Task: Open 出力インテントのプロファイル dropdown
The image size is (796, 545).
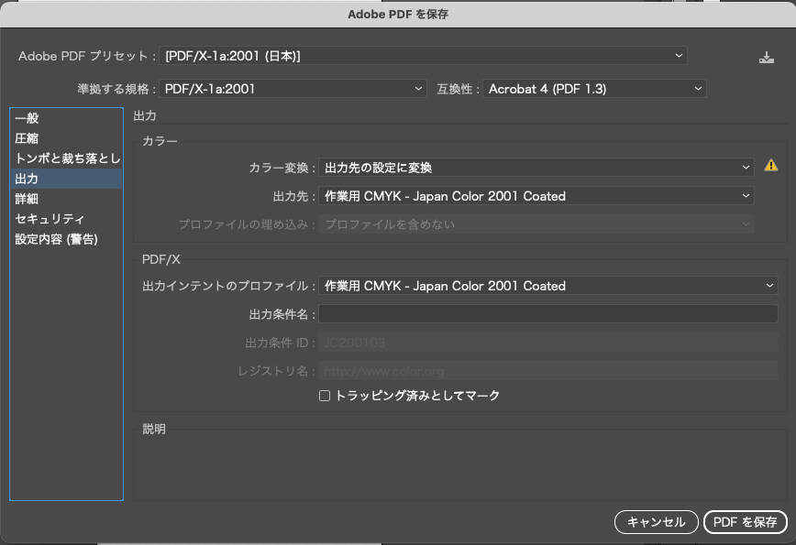Action: (547, 286)
